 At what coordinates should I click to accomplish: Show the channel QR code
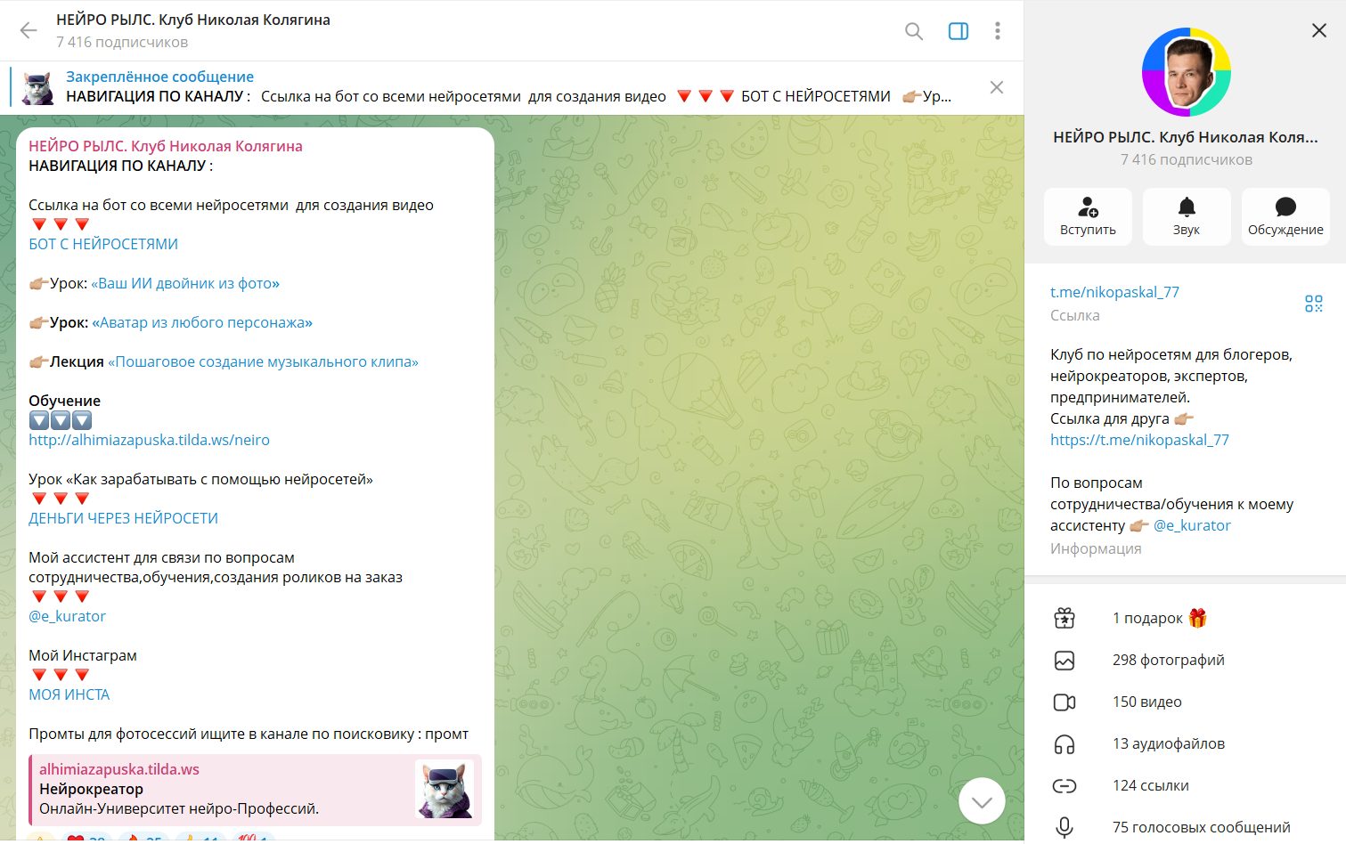(1314, 304)
